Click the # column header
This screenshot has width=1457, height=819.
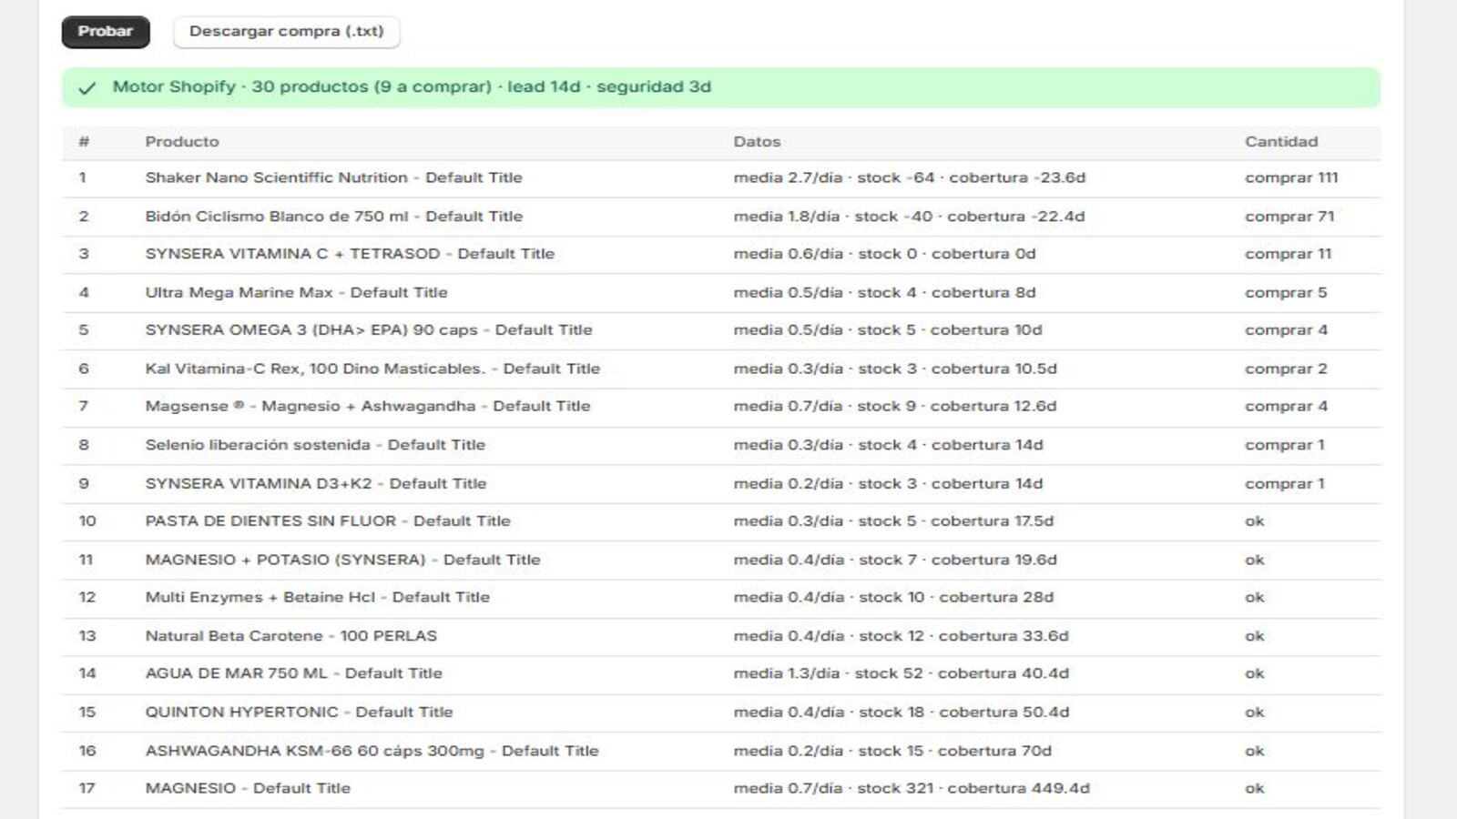(x=84, y=142)
